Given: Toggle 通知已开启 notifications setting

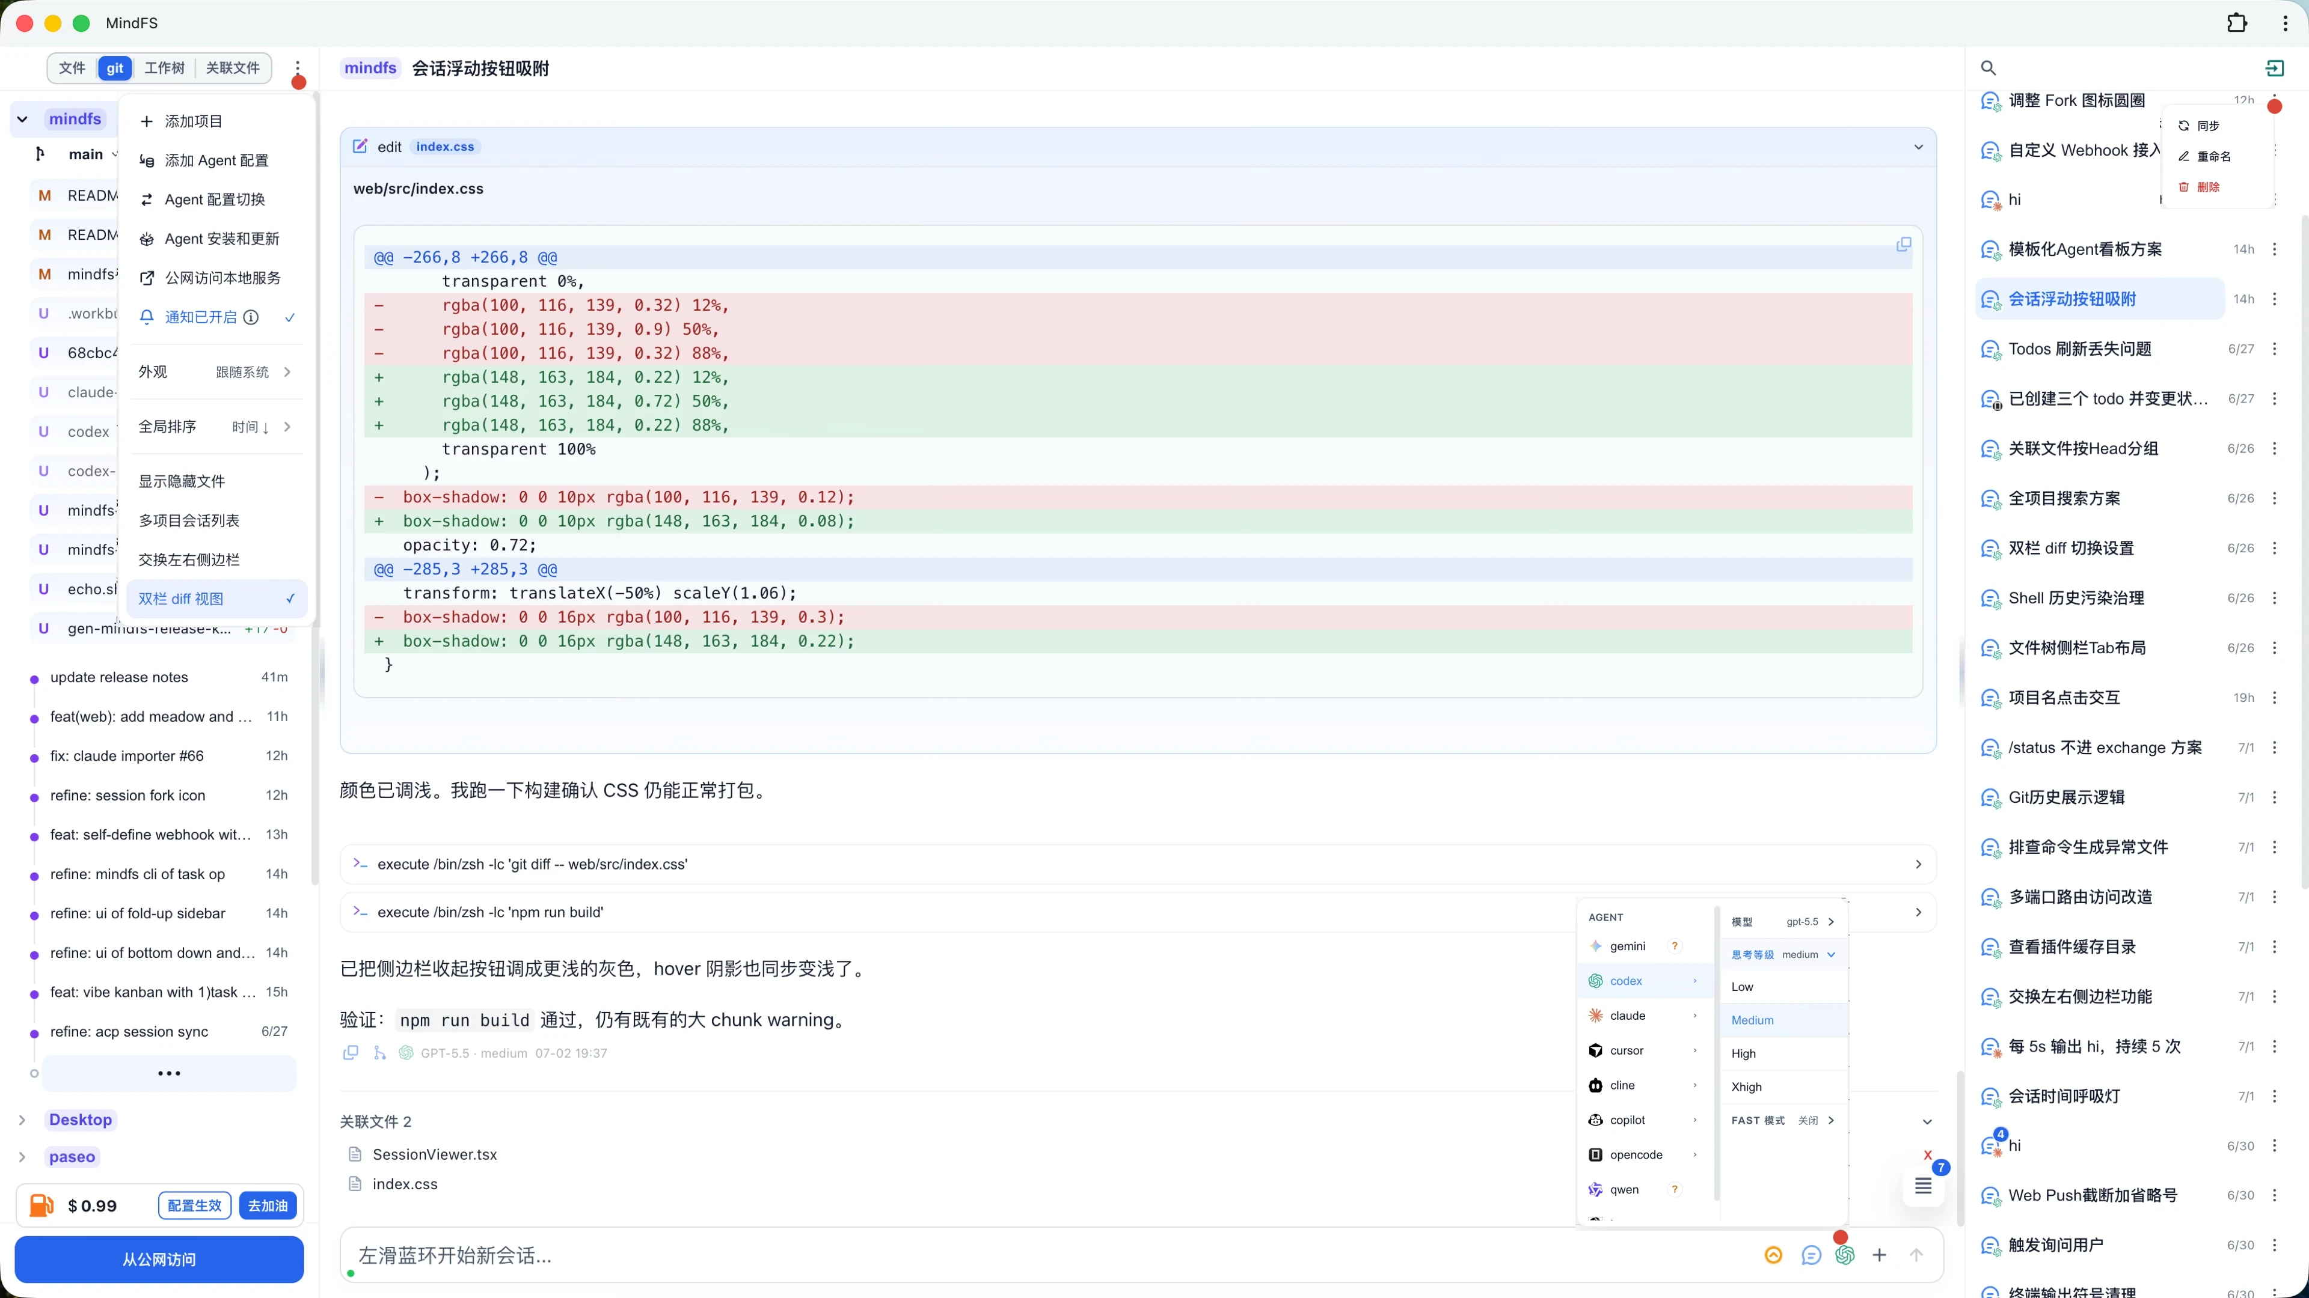Looking at the screenshot, I should 216,317.
